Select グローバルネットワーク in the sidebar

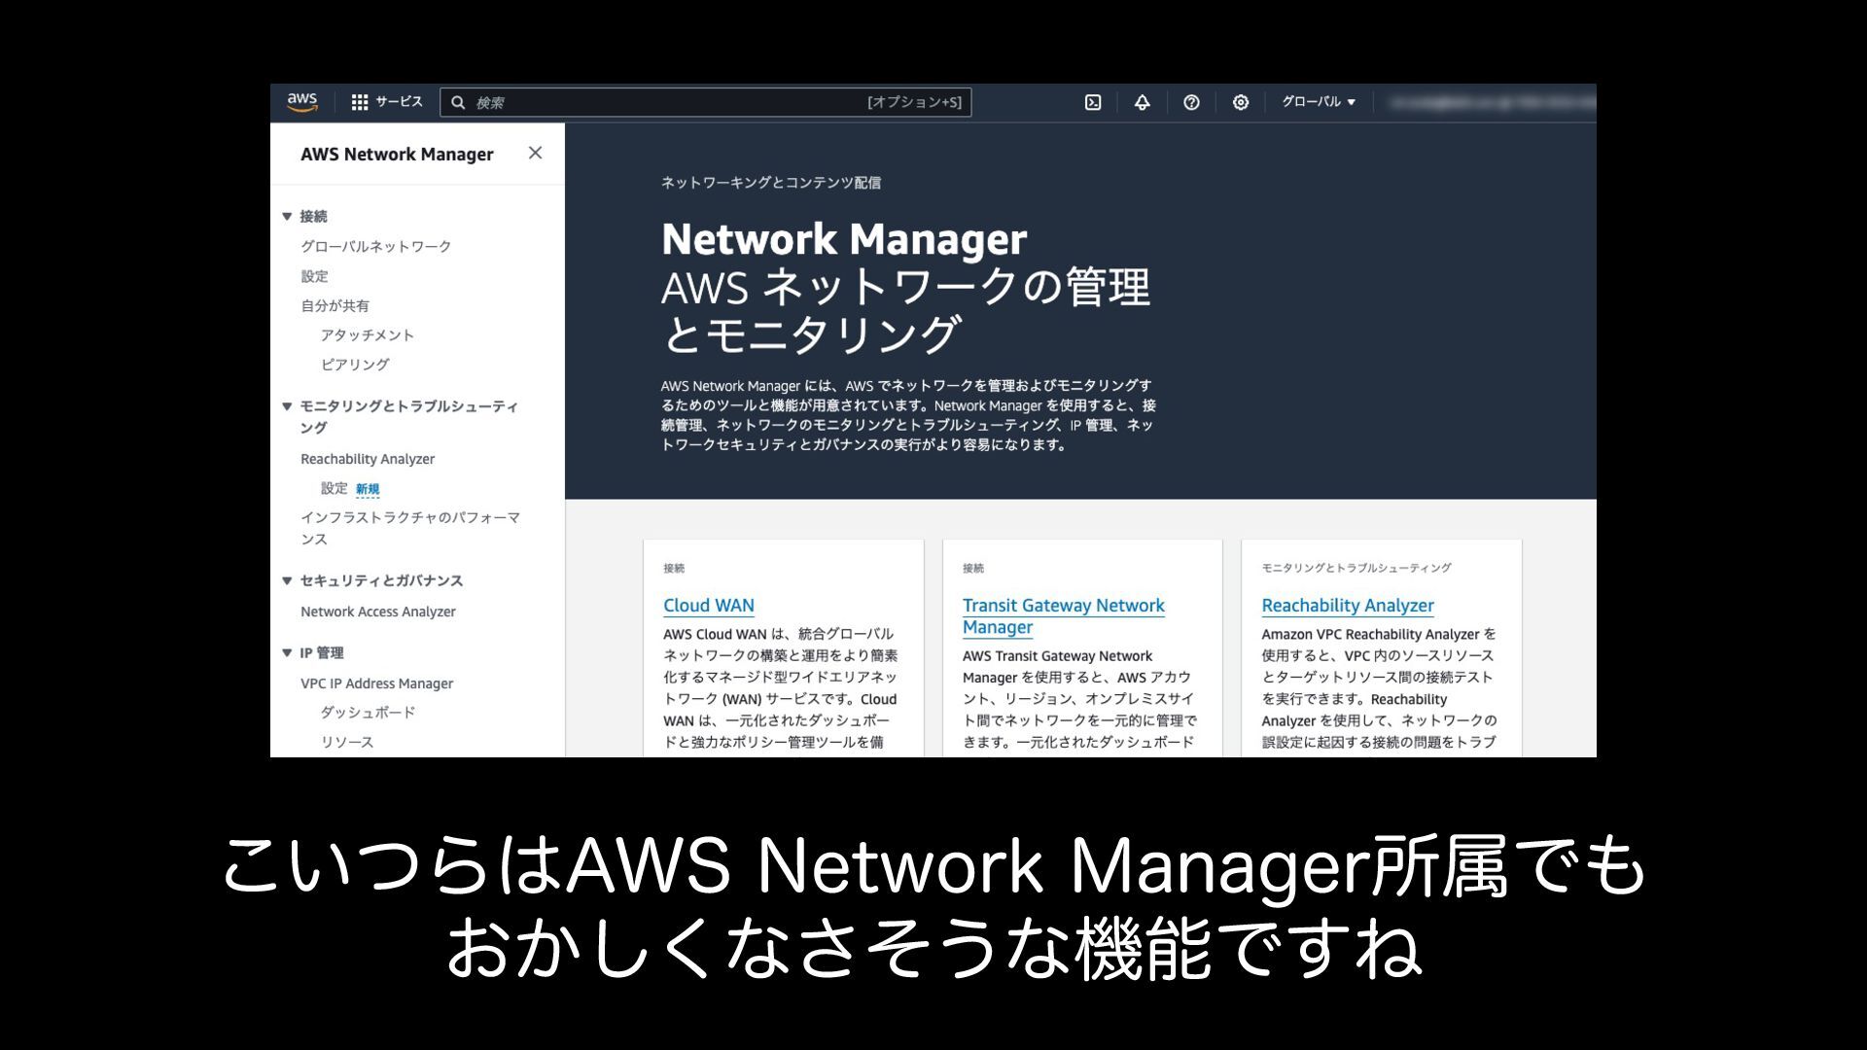(375, 246)
